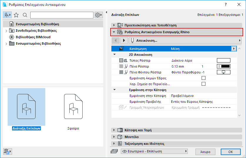Toggle Χαρ. Σημεία σε Περικλείο... checkbox
The height and width of the screenshot is (158, 246).
[203, 84]
